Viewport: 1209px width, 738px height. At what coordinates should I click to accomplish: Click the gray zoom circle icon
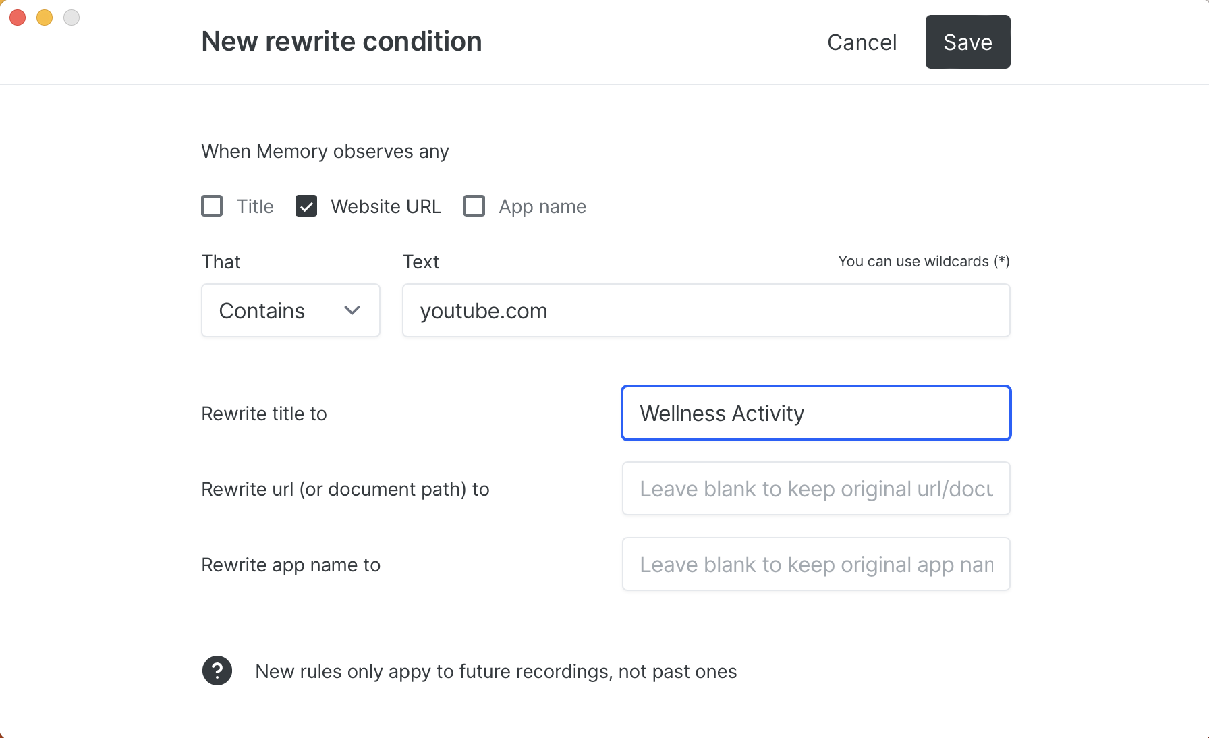tap(71, 17)
